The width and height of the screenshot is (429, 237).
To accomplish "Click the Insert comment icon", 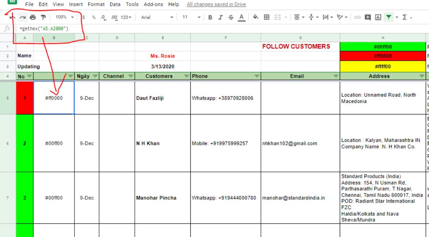I will point(368,17).
